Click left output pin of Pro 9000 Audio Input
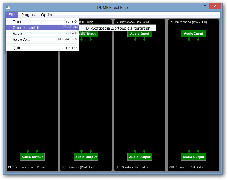The width and height of the screenshot is (228, 180). [189, 39]
